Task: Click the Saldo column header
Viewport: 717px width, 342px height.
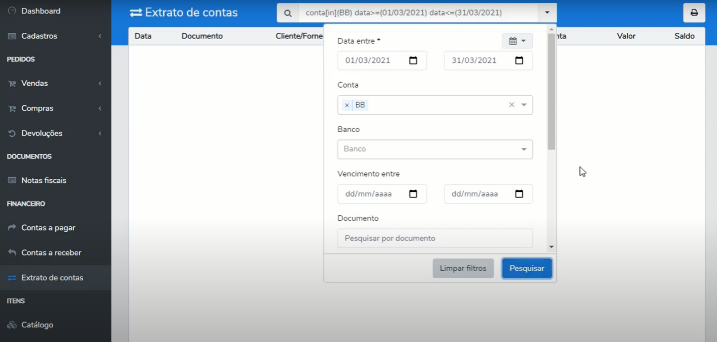Action: tap(685, 36)
